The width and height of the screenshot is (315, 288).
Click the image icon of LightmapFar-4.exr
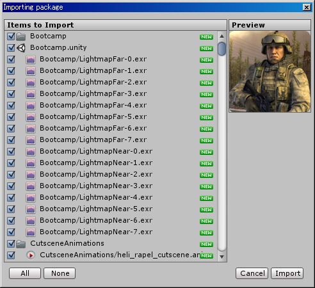pos(31,106)
